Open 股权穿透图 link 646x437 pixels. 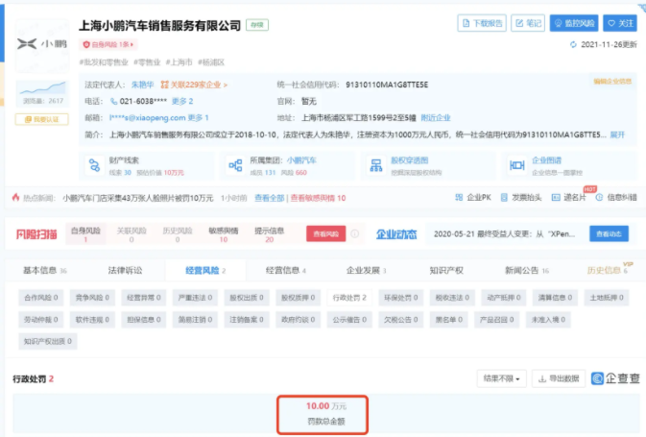[x=410, y=160]
